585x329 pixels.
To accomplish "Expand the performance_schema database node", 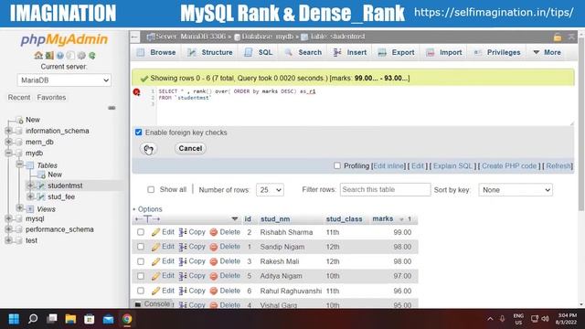I will [8, 229].
